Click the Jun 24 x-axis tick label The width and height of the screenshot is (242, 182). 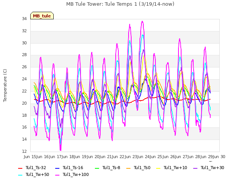tap(144, 157)
